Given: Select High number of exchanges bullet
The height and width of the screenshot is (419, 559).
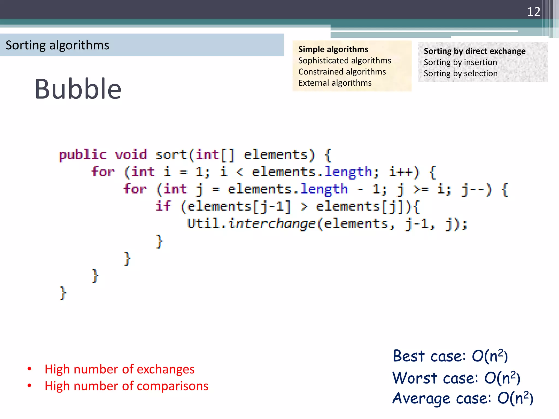Looking at the screenshot, I should 120,369.
